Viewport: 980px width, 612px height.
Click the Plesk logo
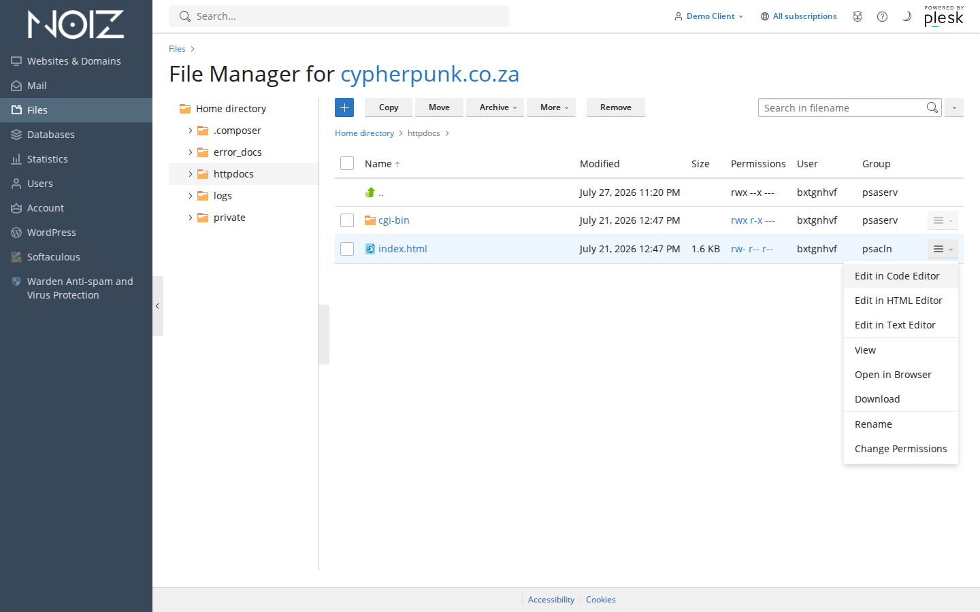coord(943,16)
